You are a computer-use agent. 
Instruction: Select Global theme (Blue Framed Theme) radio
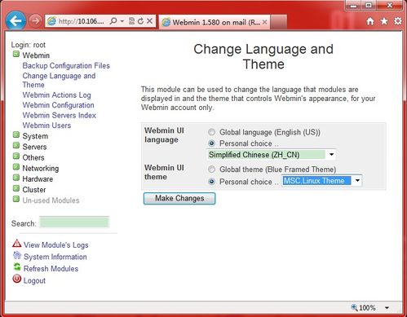tap(211, 170)
